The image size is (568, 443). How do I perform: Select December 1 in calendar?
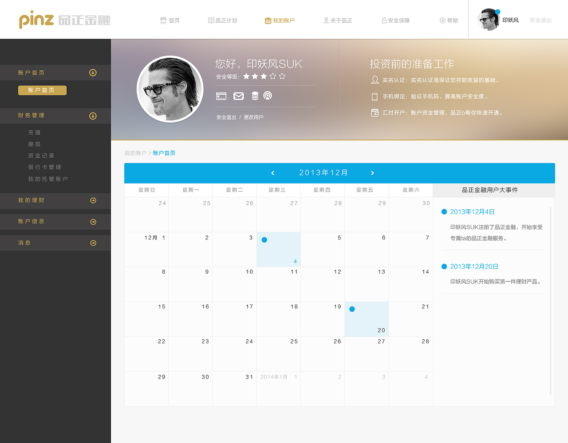coord(146,249)
